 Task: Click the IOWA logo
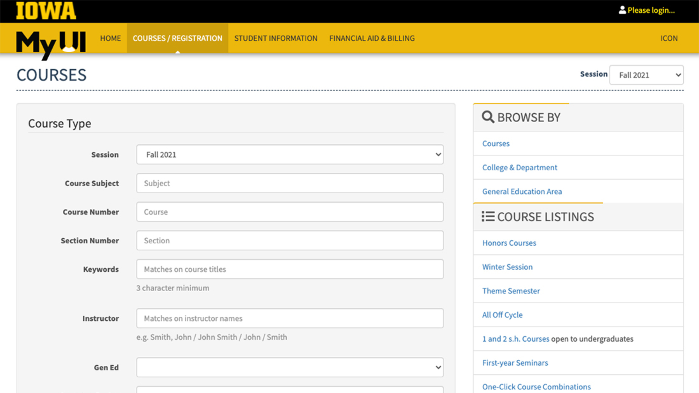click(46, 11)
